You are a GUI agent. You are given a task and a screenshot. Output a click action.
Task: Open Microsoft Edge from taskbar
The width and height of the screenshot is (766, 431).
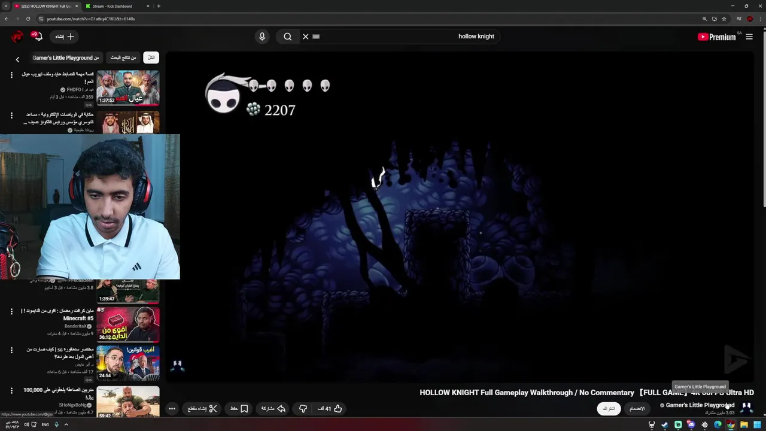pyautogui.click(x=718, y=424)
